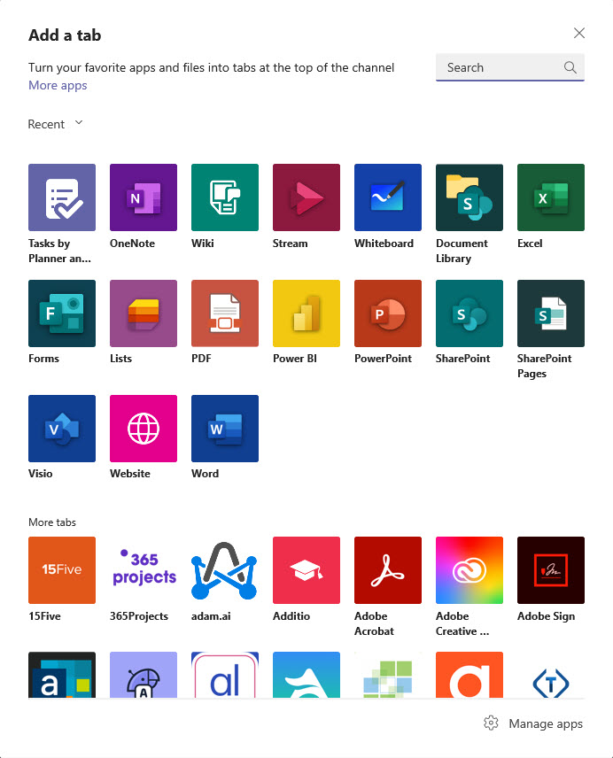Pick the Whiteboard app icon

click(x=388, y=197)
